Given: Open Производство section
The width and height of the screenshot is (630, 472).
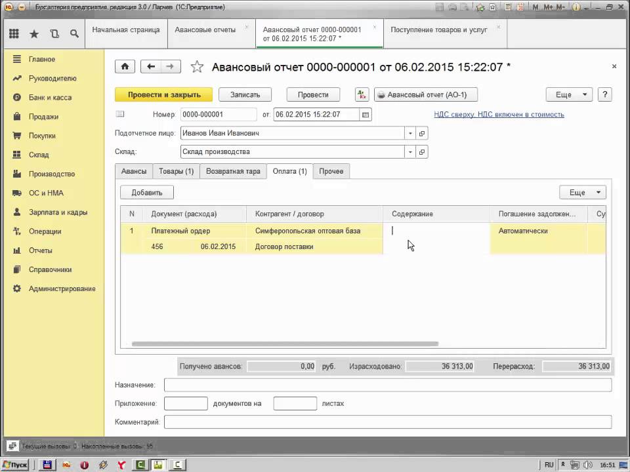Looking at the screenshot, I should point(51,174).
